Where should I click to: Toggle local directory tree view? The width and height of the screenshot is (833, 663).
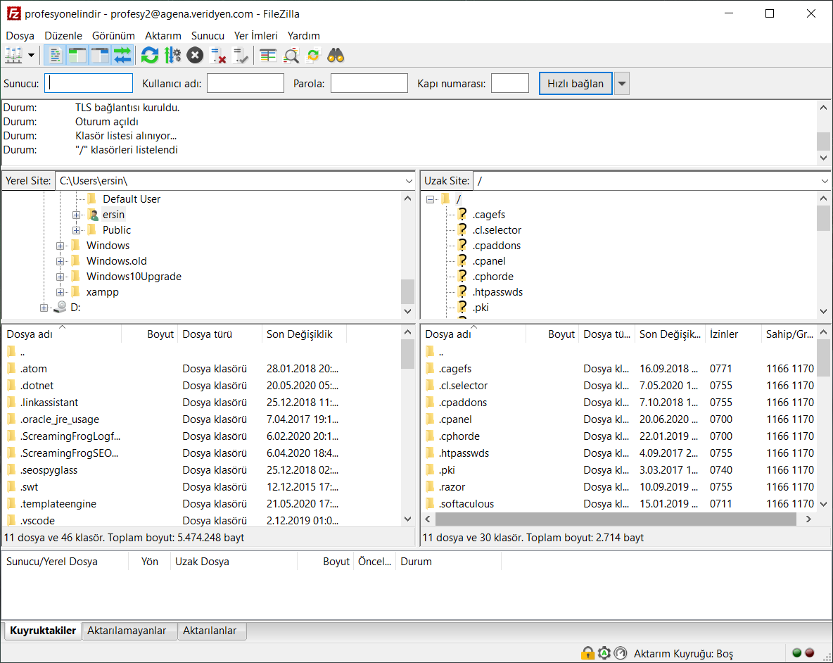click(77, 55)
